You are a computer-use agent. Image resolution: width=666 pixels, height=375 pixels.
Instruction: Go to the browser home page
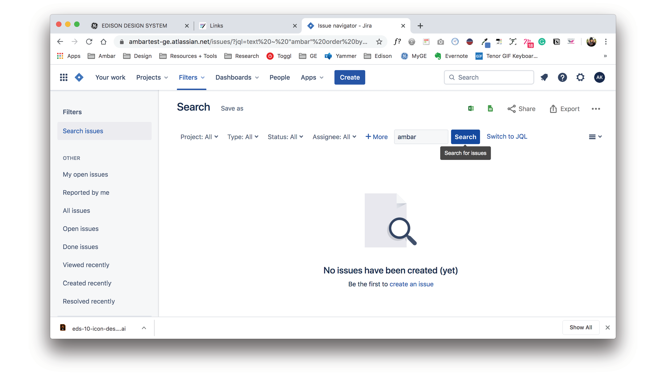click(103, 42)
